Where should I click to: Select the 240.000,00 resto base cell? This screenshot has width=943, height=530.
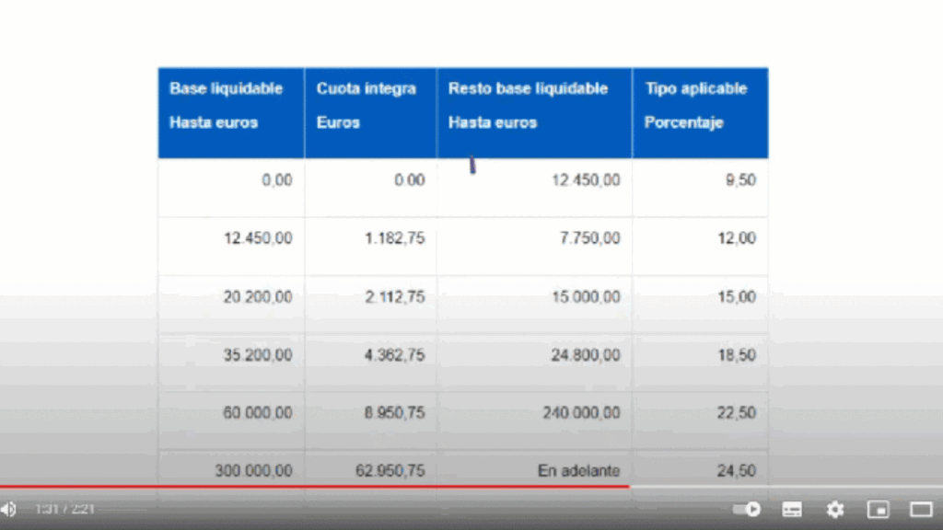point(535,421)
